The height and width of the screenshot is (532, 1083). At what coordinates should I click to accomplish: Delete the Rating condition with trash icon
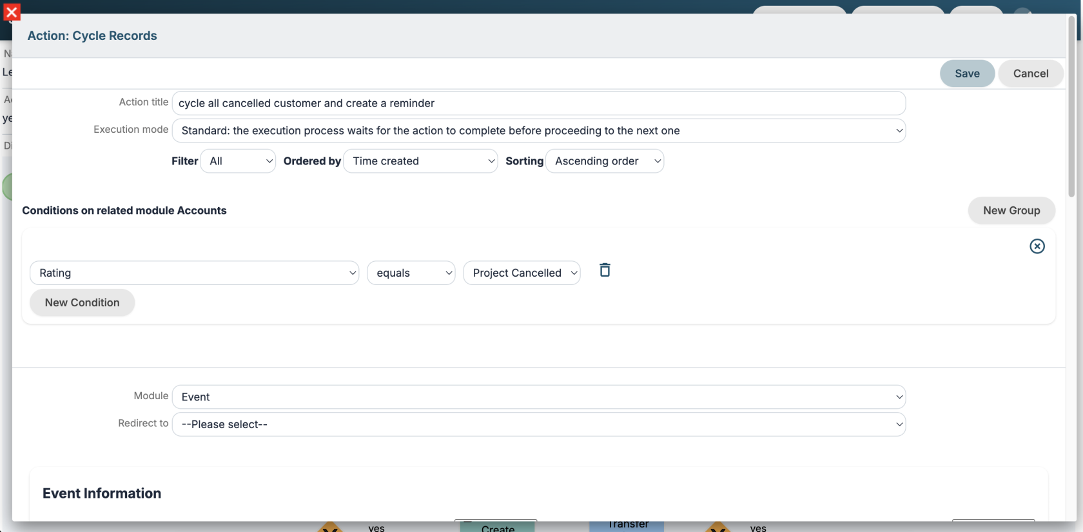pyautogui.click(x=605, y=270)
